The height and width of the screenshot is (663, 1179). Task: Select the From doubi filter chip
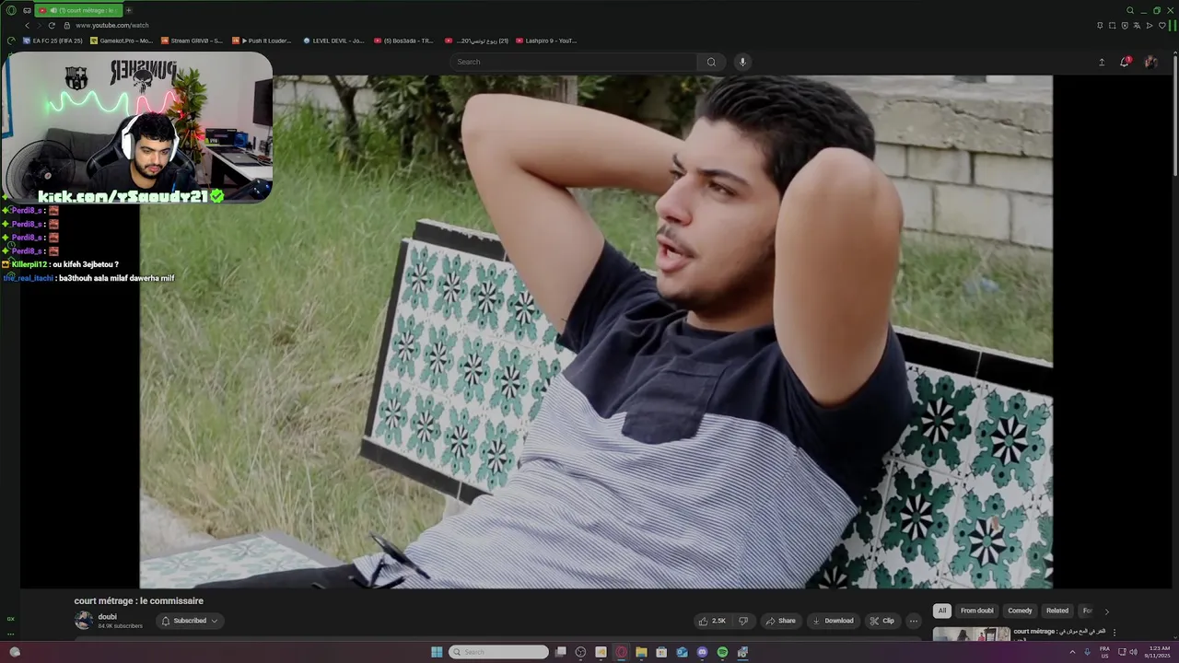pos(977,611)
